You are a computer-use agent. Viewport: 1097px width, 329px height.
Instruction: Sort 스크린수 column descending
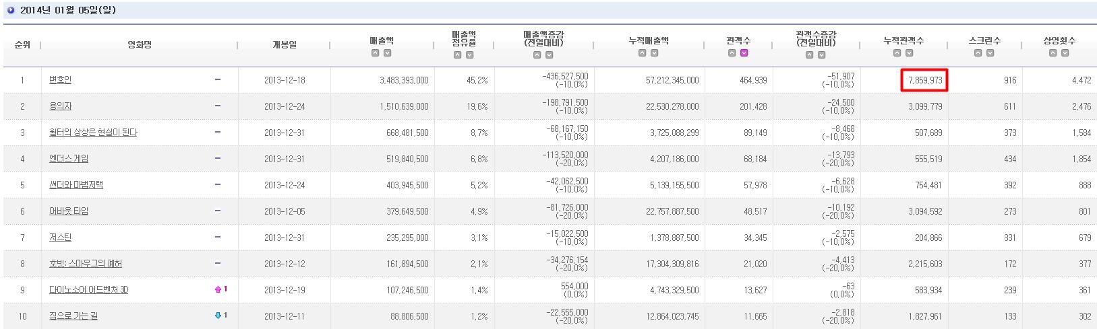point(990,53)
